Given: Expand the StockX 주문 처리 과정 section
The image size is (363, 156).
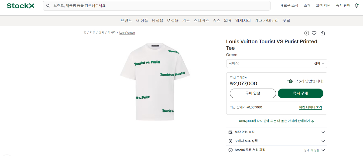Looking at the screenshot, I should point(323,150).
